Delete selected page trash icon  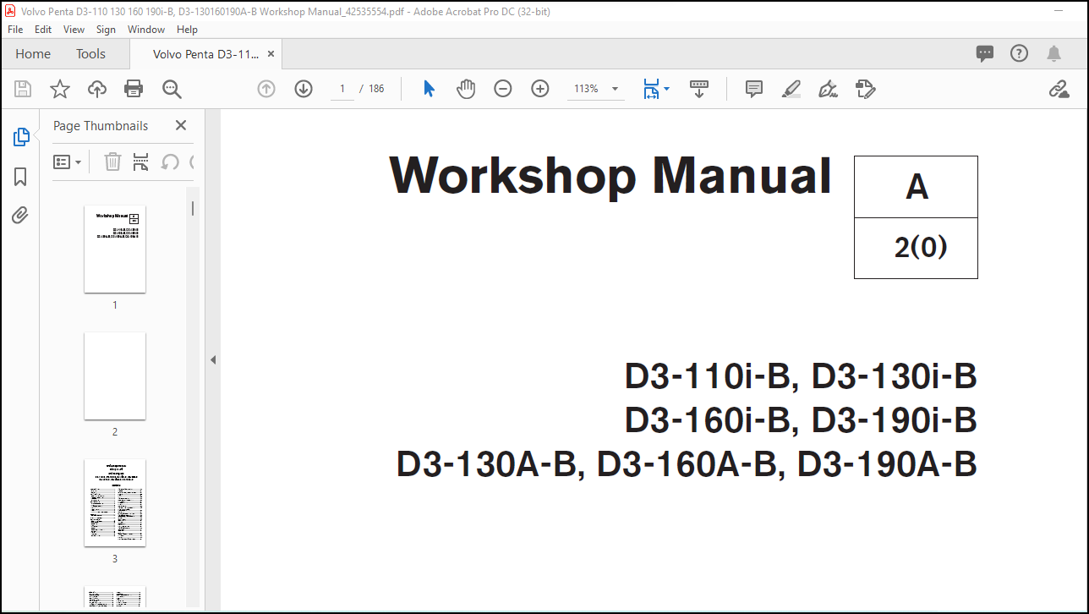coord(112,162)
